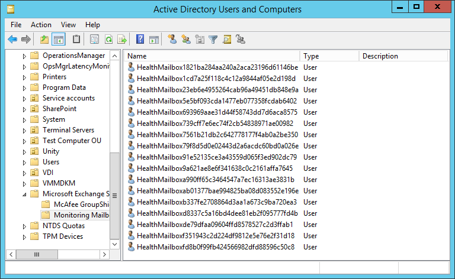Click the folder icon beside Unity
Image resolution: width=455 pixels, height=279 pixels.
click(x=34, y=151)
